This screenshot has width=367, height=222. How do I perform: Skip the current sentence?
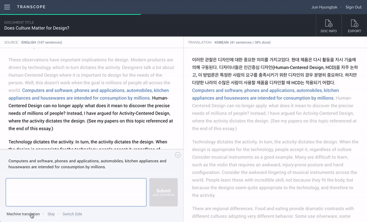tap(51, 214)
